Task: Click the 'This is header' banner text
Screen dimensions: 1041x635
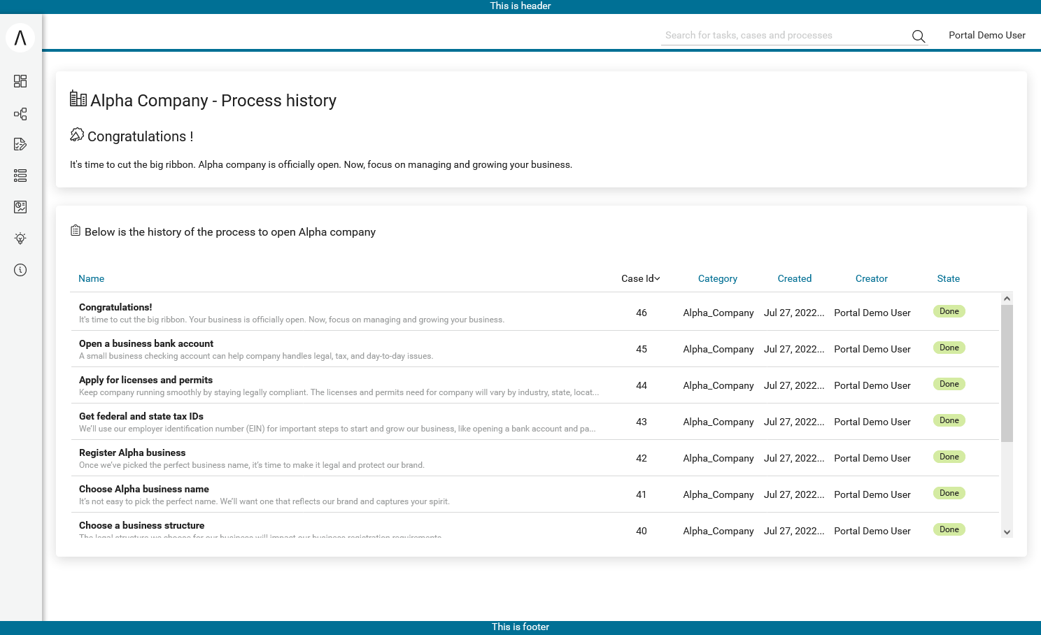Action: [520, 6]
